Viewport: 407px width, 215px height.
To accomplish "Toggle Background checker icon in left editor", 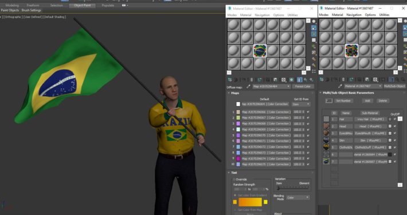I will pyautogui.click(x=314, y=34).
